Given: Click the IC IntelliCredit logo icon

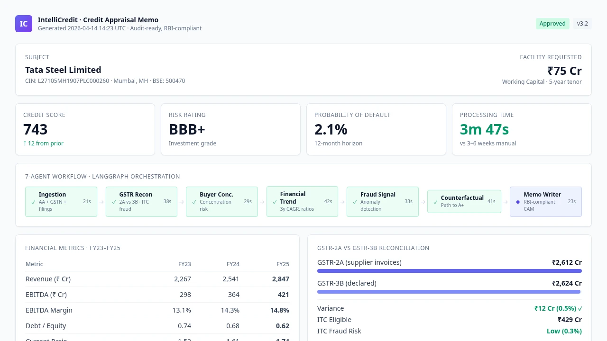Looking at the screenshot, I should click(x=24, y=24).
